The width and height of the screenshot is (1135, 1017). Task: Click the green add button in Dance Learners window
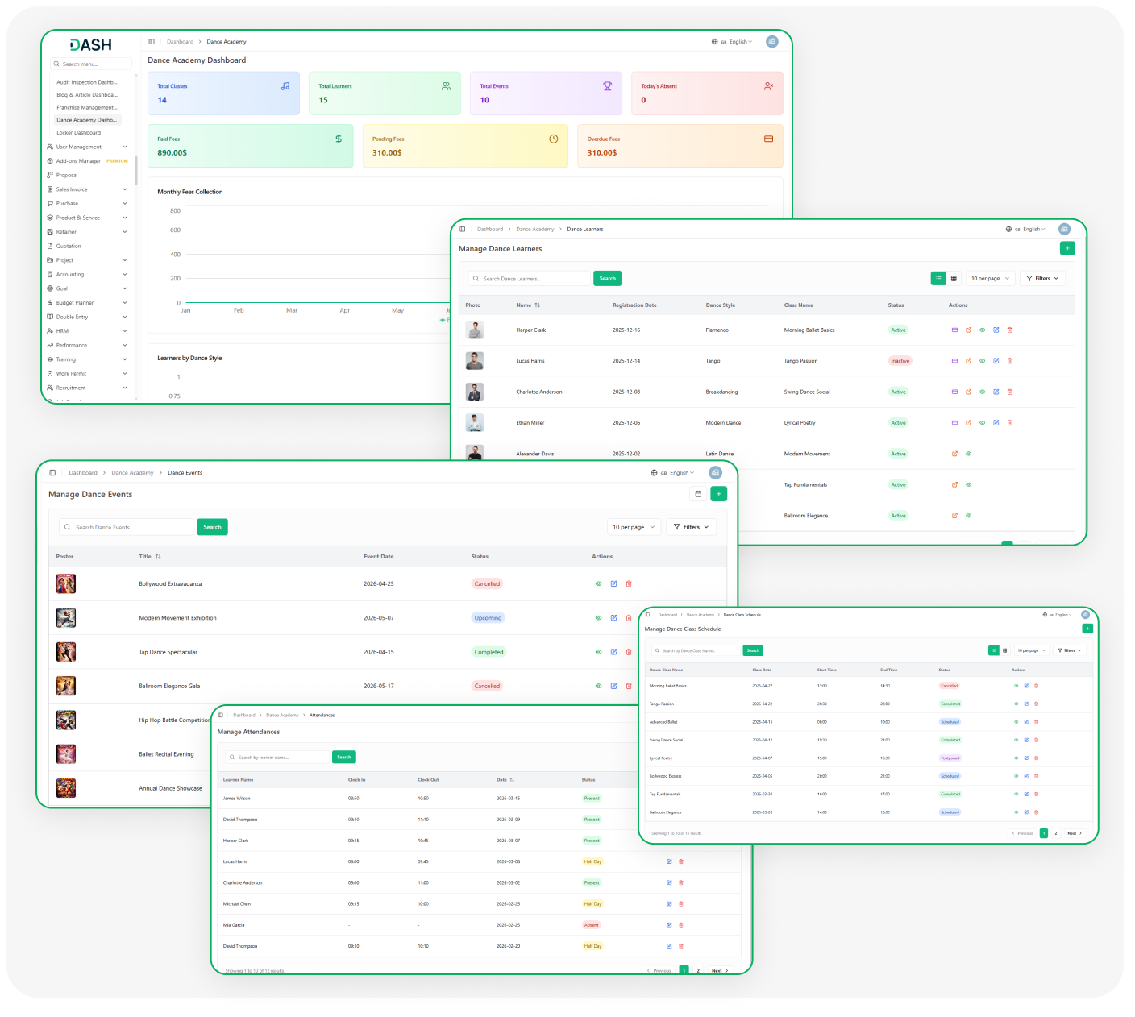[x=1067, y=248]
